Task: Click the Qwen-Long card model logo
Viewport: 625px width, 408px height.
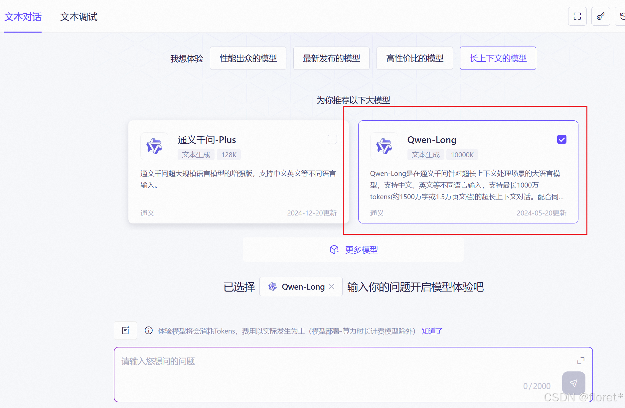Action: tap(384, 146)
